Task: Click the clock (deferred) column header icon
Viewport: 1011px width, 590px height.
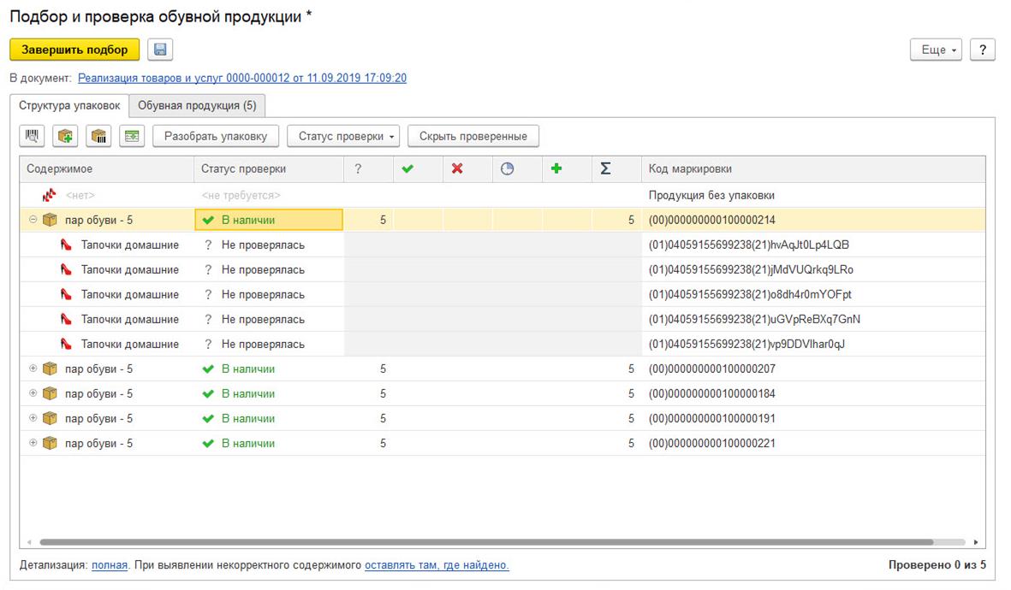Action: pos(507,169)
